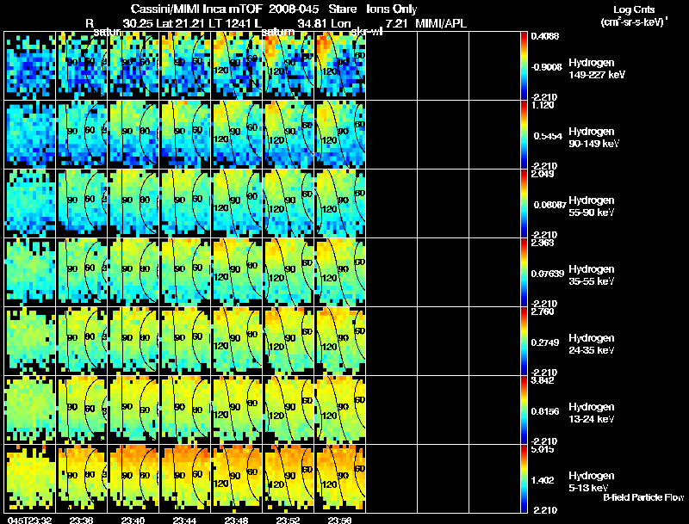Open the 23:44 panel for Hydrogen 13-24 keV
689x524 pixels.
[185, 410]
